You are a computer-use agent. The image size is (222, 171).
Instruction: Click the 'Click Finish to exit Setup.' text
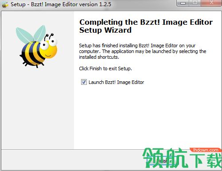(x=105, y=68)
